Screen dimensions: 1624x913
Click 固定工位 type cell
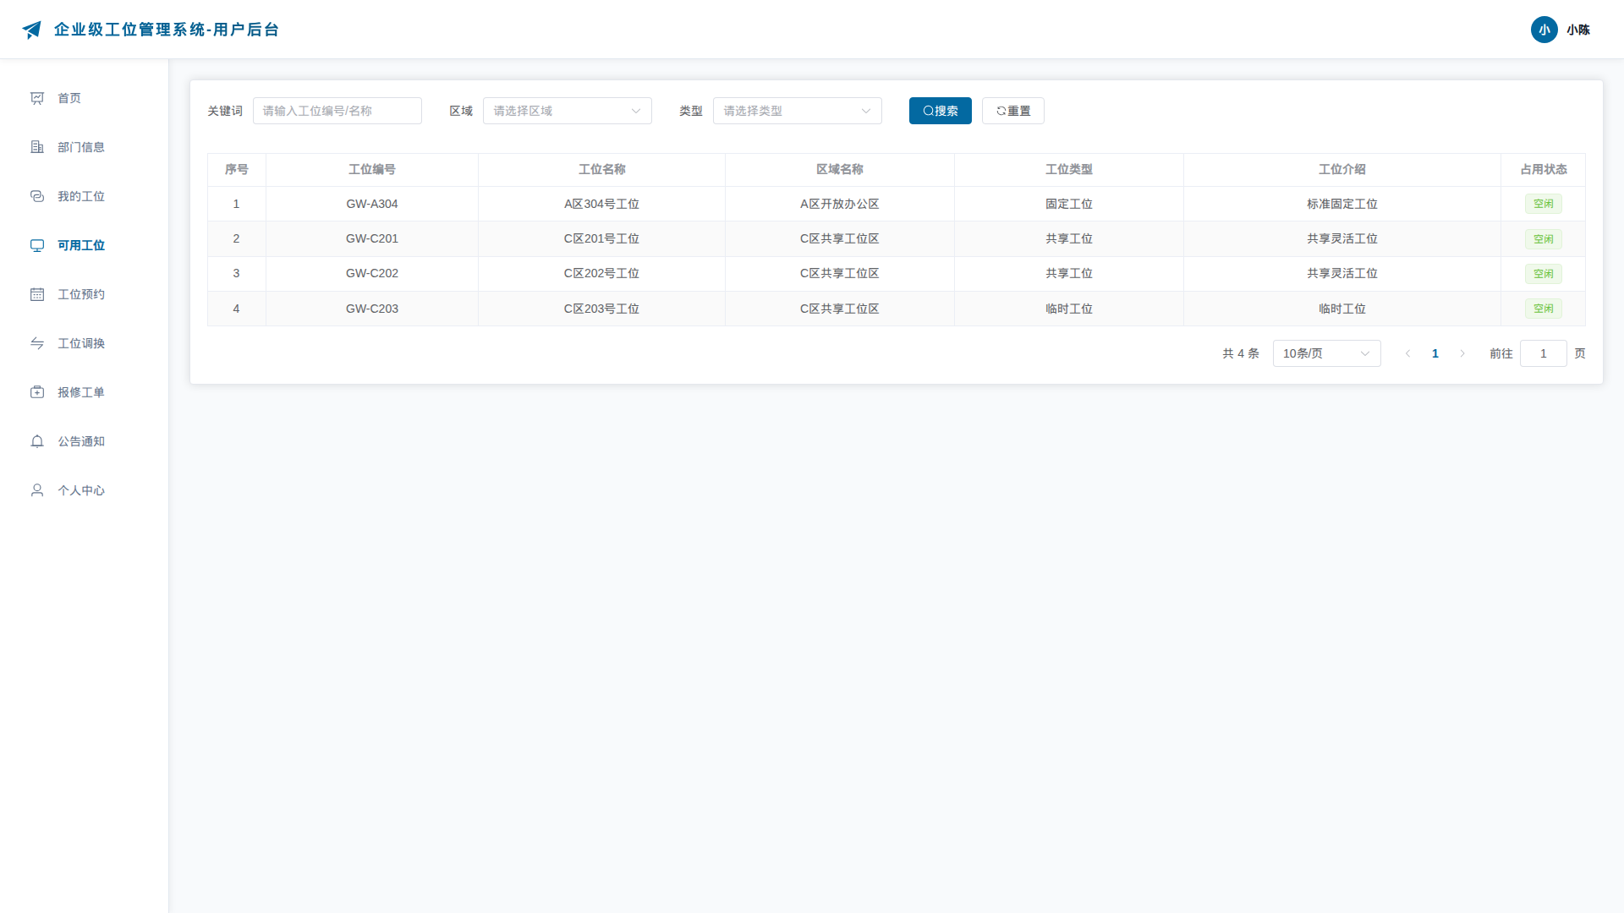point(1069,204)
